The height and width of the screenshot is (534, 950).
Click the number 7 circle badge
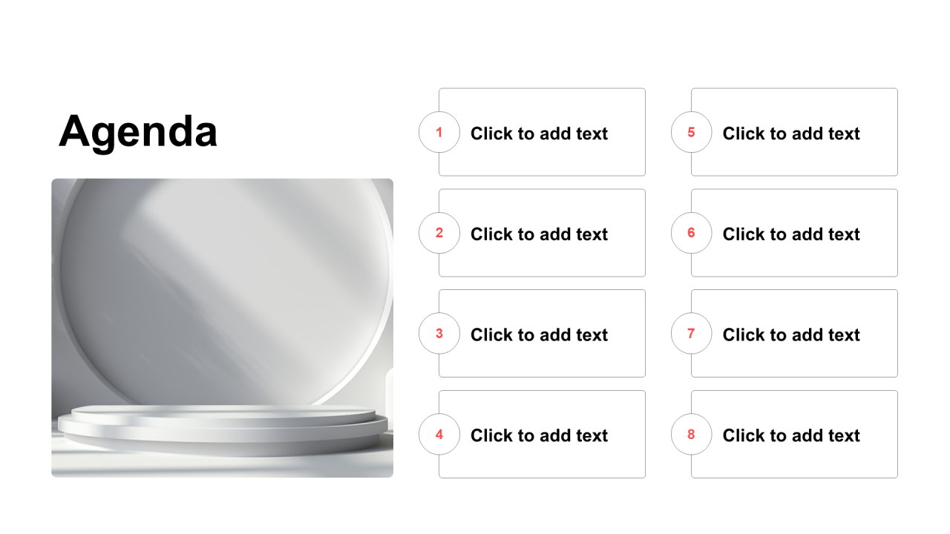point(692,334)
